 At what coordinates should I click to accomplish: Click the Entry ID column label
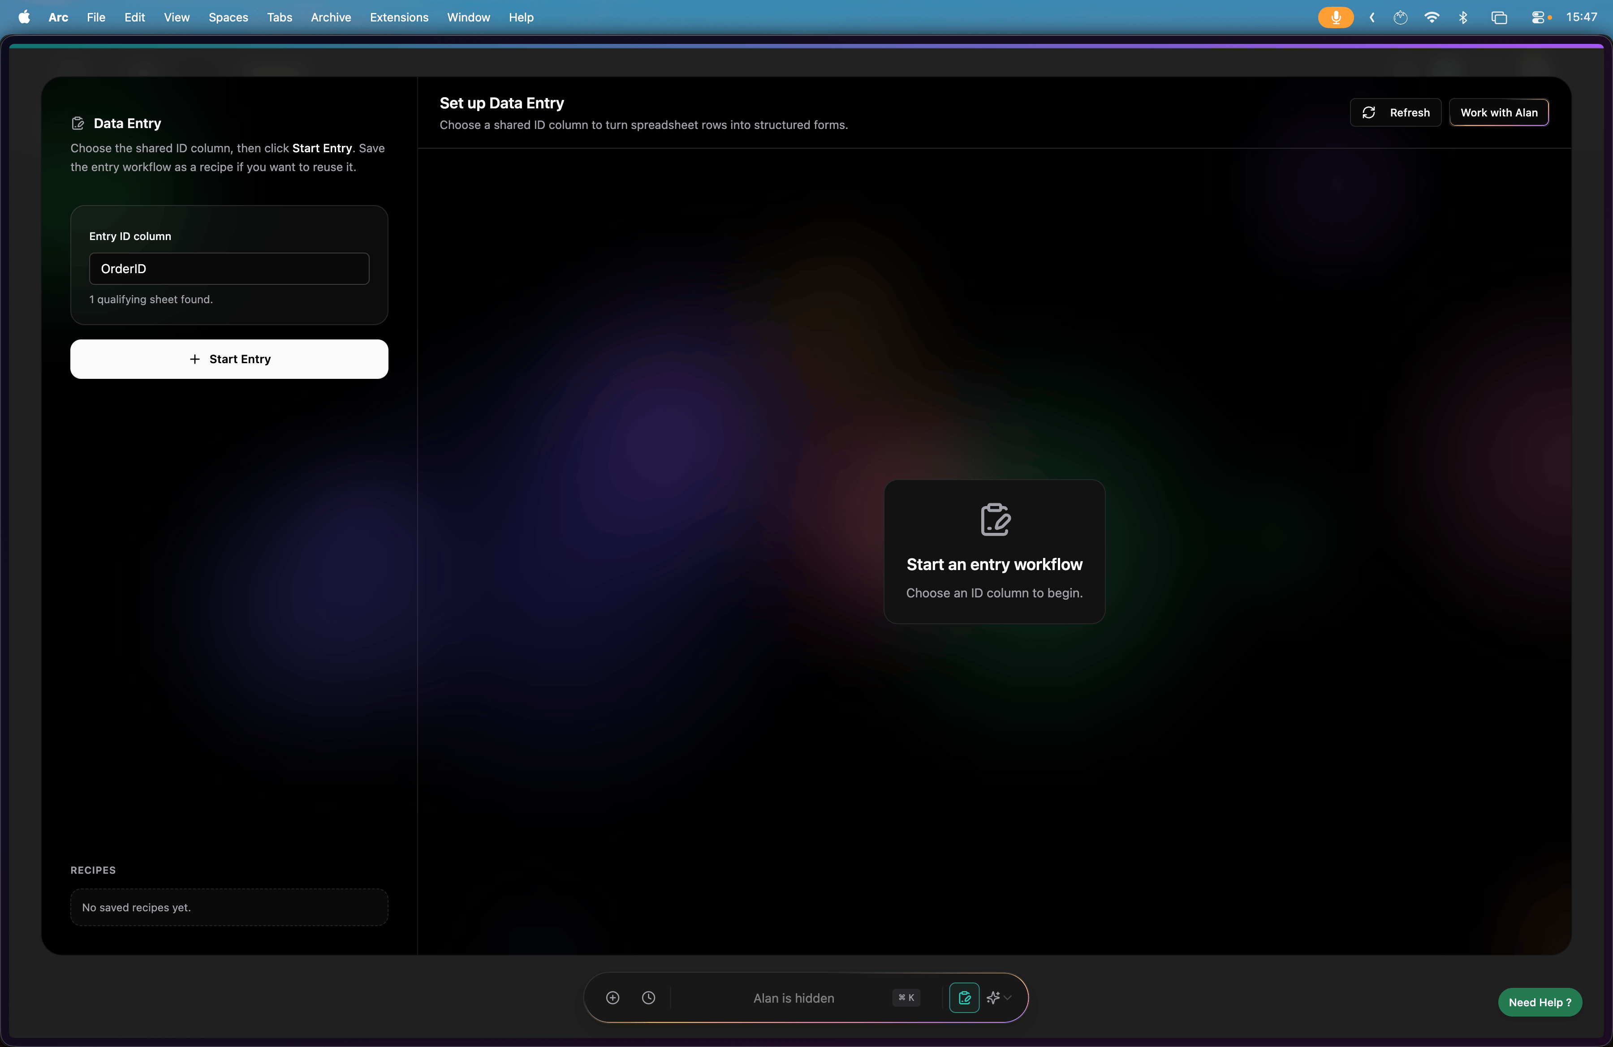pos(130,236)
